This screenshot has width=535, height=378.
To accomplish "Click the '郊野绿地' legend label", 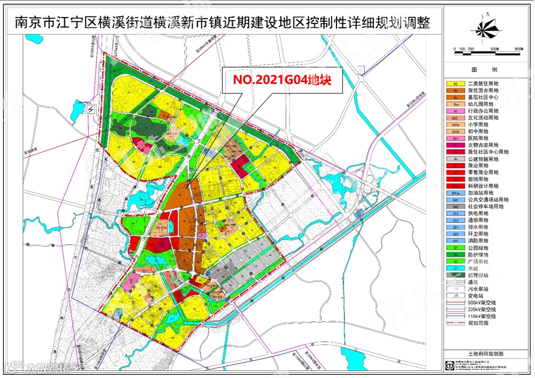I will pos(478,275).
